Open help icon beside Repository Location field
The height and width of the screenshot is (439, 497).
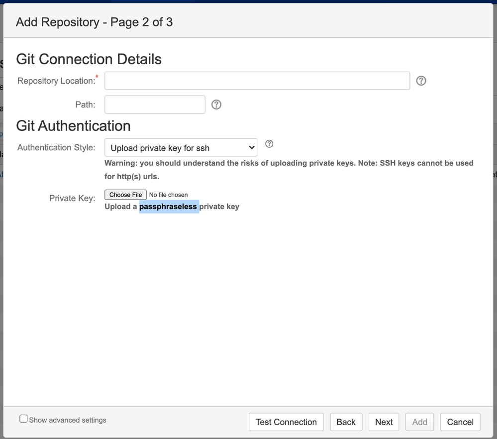pos(421,81)
